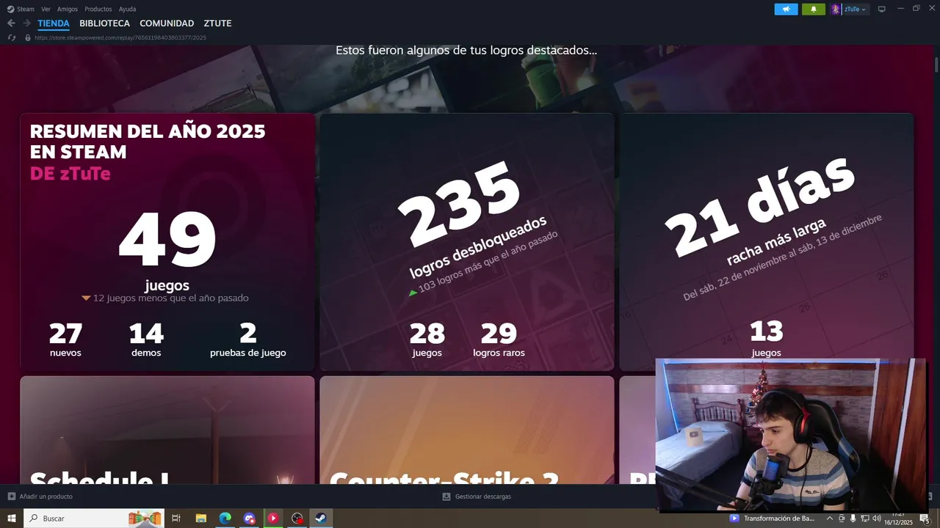Open the green notifications bell

pyautogui.click(x=813, y=9)
